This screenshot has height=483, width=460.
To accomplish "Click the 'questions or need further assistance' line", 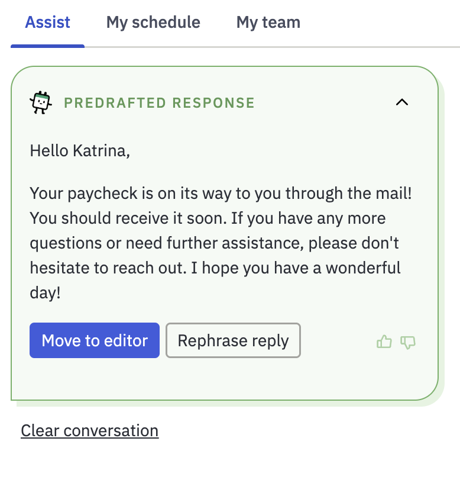I will pyautogui.click(x=215, y=243).
